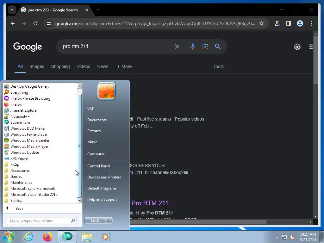Open Help and Support
Screen dimensions: 324x243
tap(102, 199)
